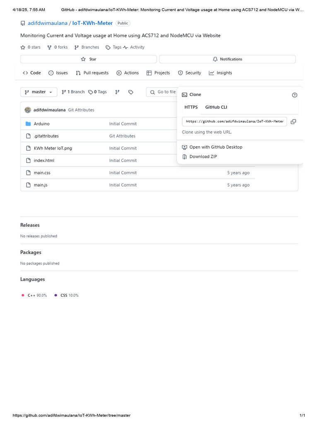318x425 pixels.
Task: Open the adifdwimaulana owner link
Action: 48,23
